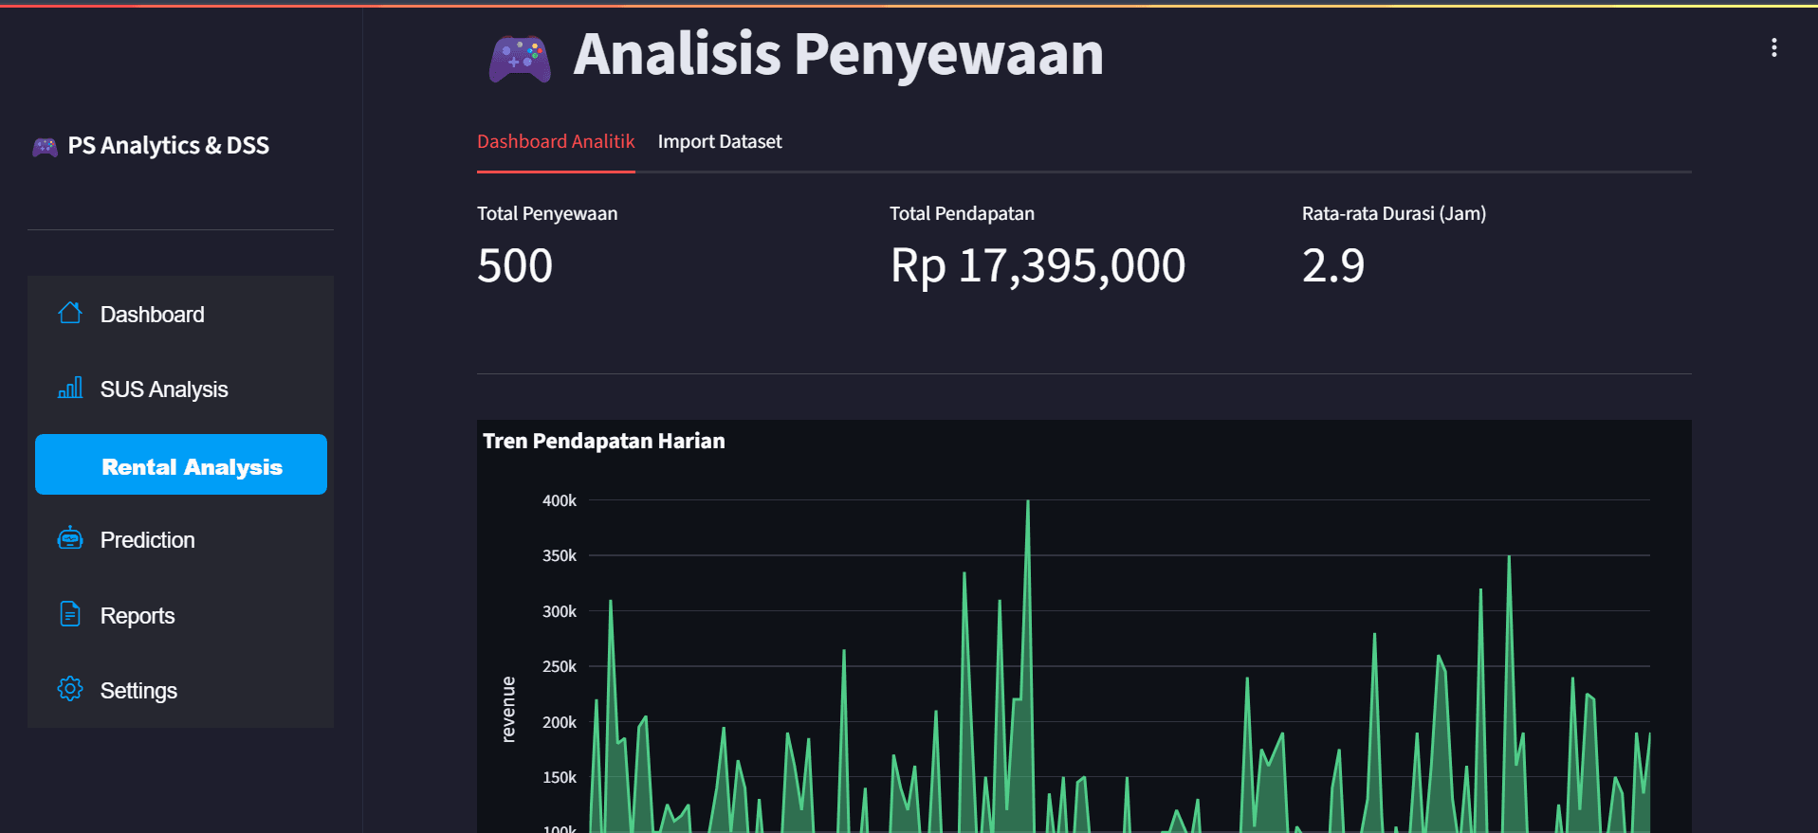Click the Reports document icon
Image resolution: width=1818 pixels, height=833 pixels.
click(70, 614)
